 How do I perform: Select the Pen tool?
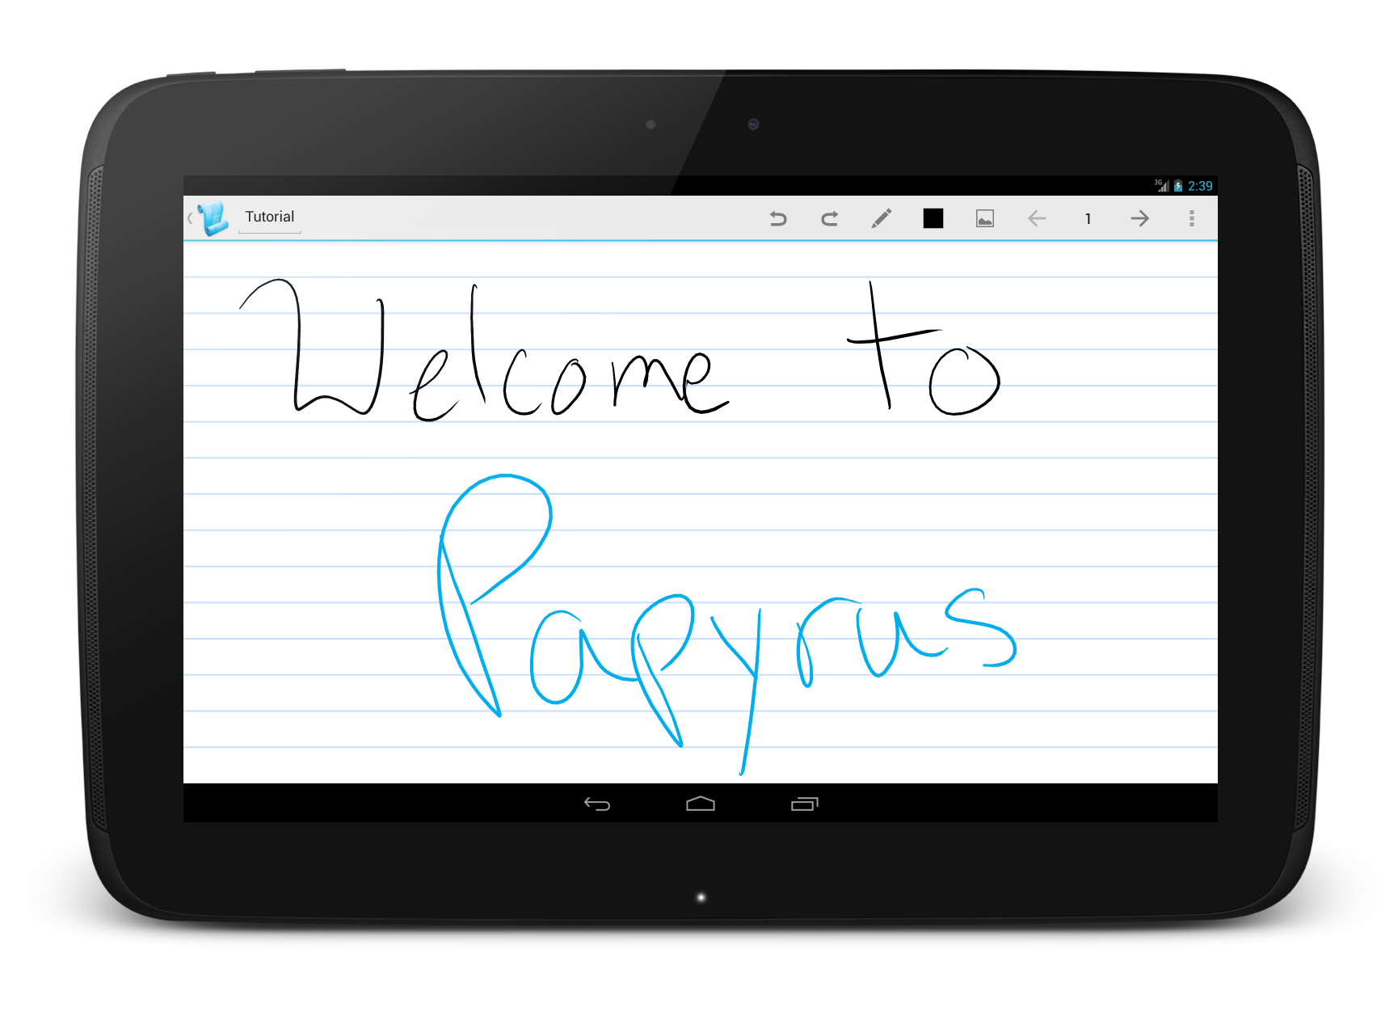[882, 218]
